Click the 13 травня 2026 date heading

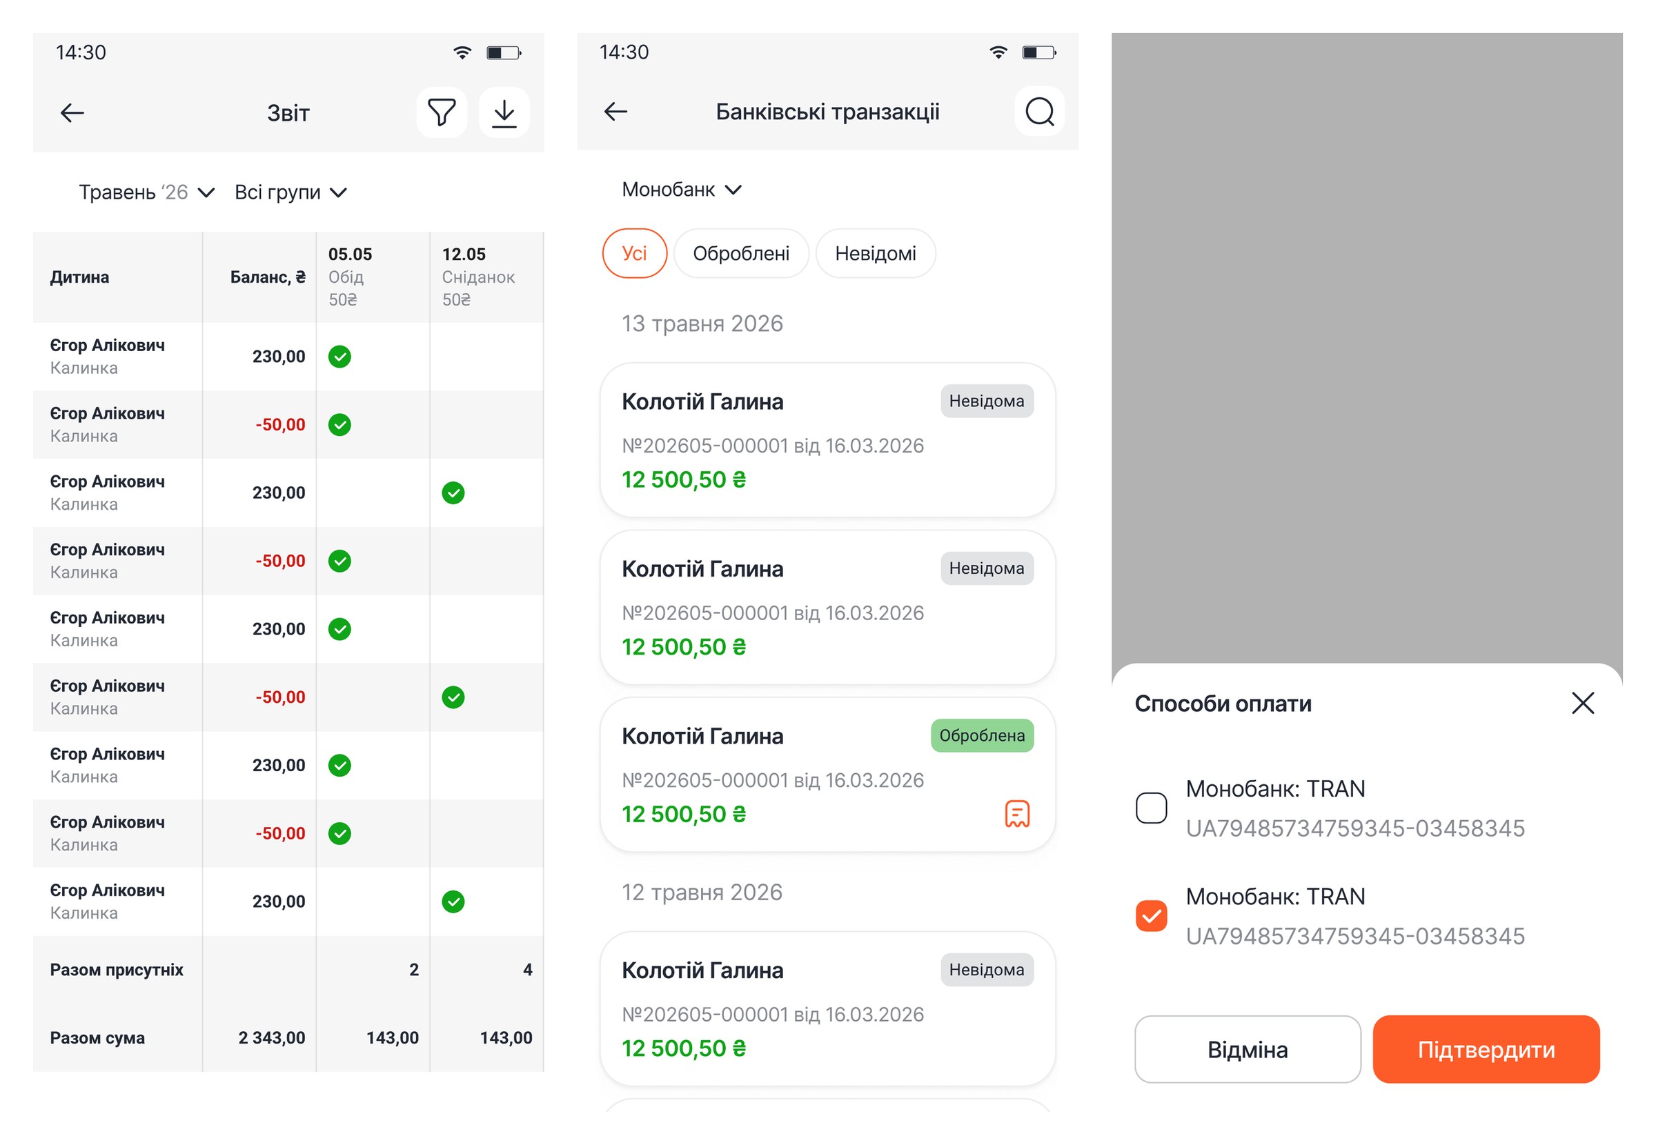click(702, 323)
